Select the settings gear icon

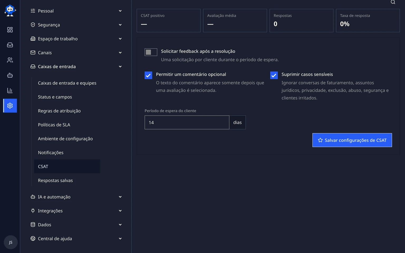click(10, 106)
